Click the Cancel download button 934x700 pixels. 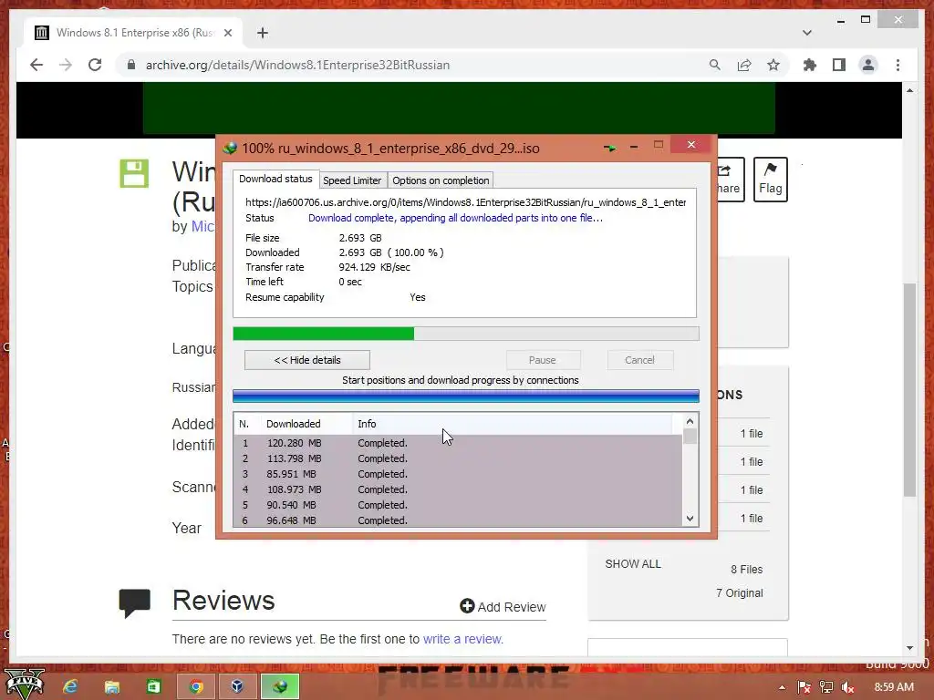[x=639, y=360]
